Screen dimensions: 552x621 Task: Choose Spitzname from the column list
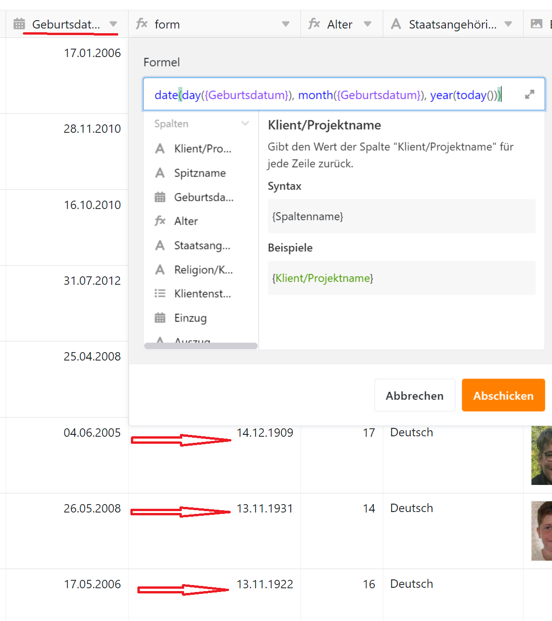[200, 173]
